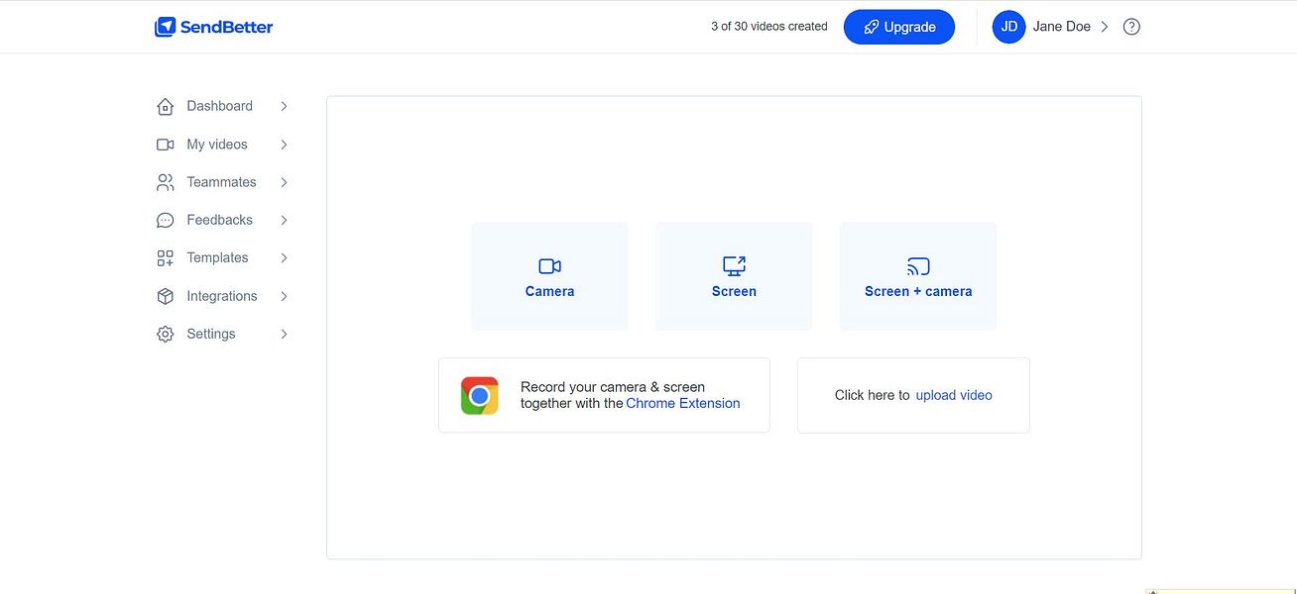Click the Upgrade button
1297x594 pixels.
point(899,27)
